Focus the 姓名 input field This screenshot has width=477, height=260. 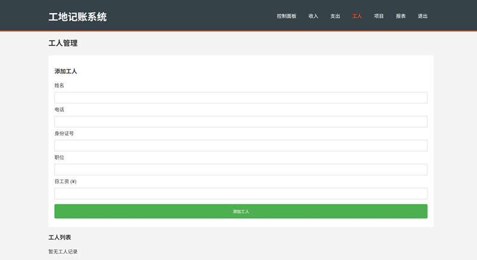241,98
